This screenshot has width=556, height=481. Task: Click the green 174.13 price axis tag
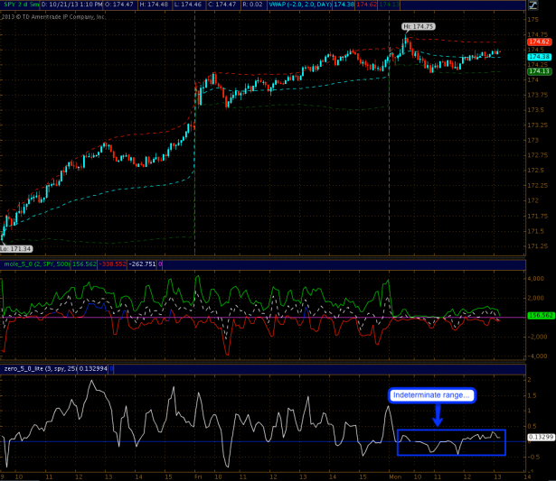pyautogui.click(x=540, y=71)
